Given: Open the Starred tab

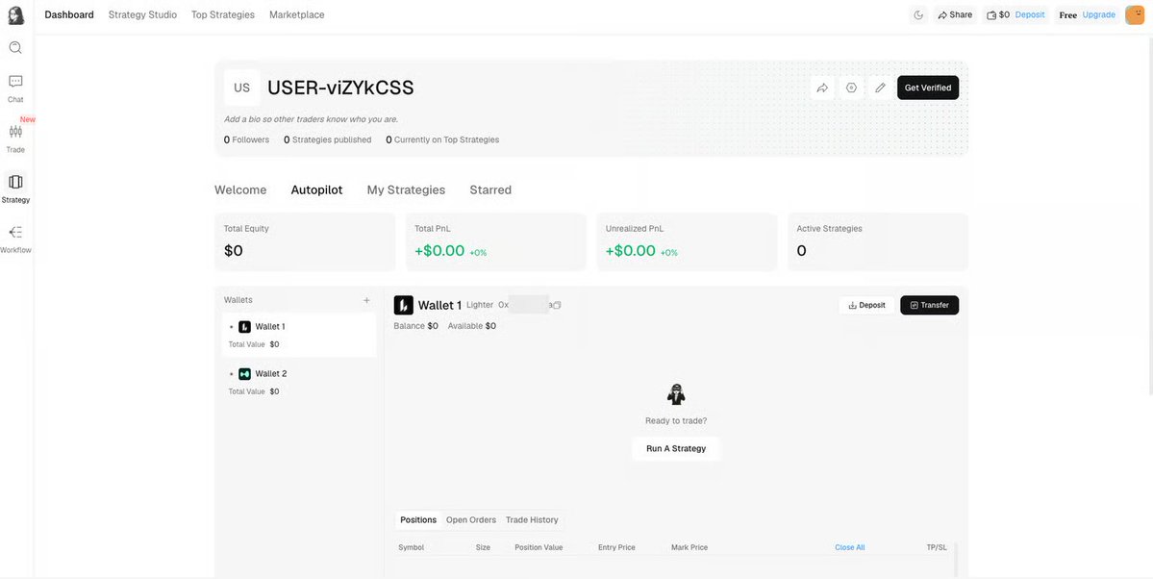Looking at the screenshot, I should point(490,189).
